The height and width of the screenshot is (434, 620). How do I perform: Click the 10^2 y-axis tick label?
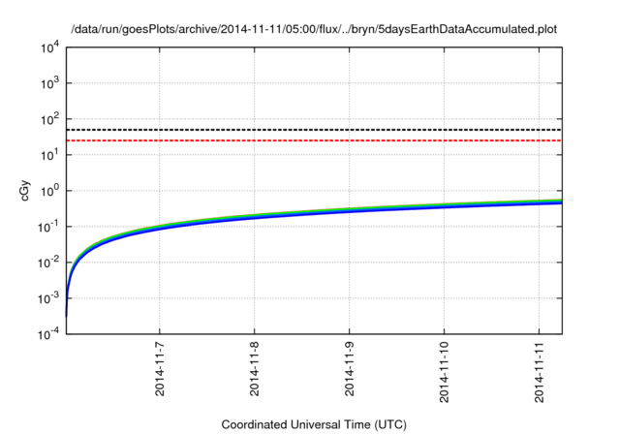[x=50, y=119]
